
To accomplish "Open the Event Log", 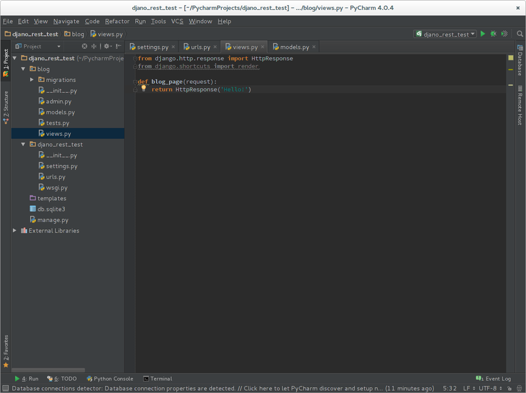I will pos(493,379).
